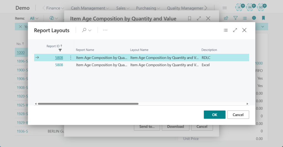The width and height of the screenshot is (283, 147).
Task: Open the information pane icon
Action: pyautogui.click(x=254, y=18)
